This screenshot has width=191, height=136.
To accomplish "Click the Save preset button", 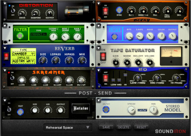I will coord(106,128).
